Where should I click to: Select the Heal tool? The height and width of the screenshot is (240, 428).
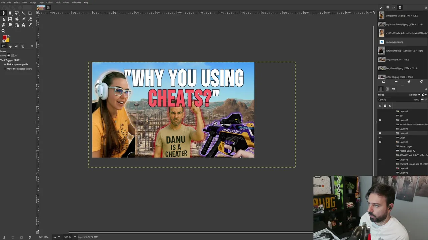click(3, 25)
